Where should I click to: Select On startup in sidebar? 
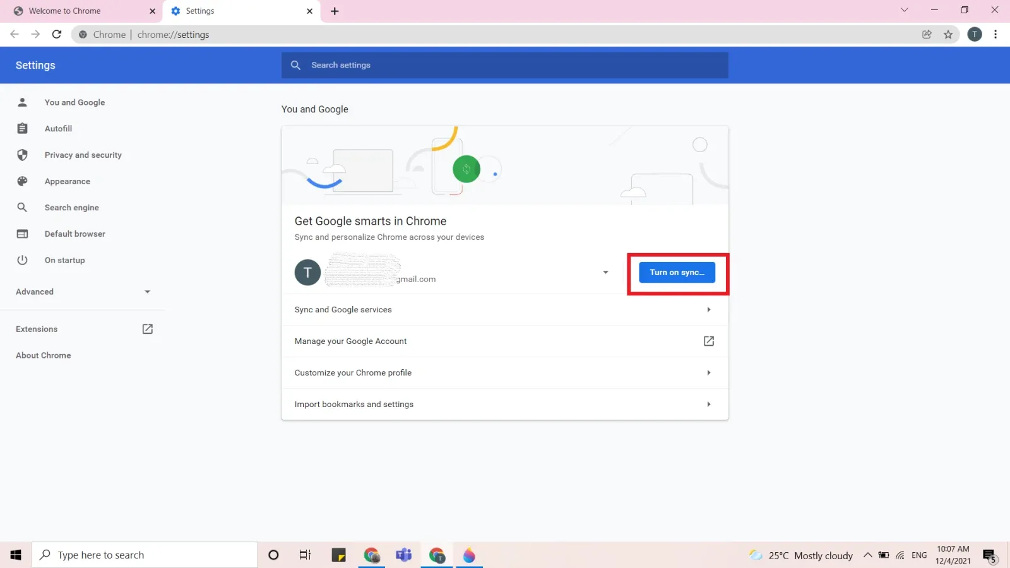tap(64, 260)
